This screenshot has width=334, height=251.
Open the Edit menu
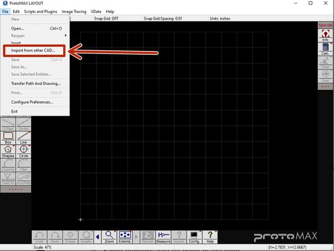click(16, 11)
